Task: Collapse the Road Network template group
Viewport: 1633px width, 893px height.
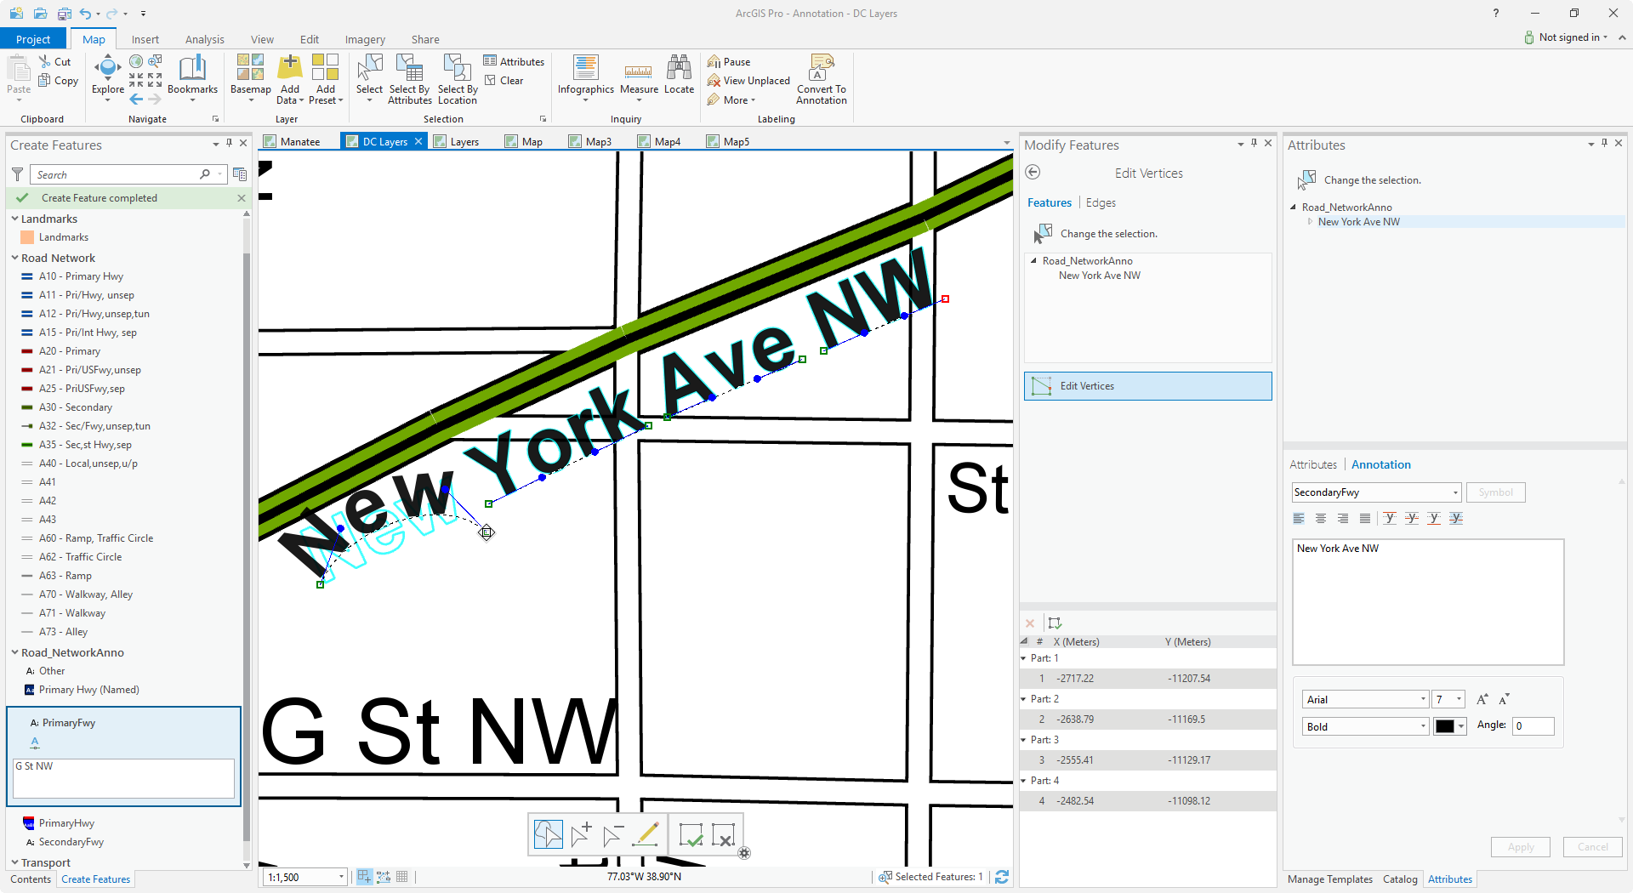Action: [14, 258]
